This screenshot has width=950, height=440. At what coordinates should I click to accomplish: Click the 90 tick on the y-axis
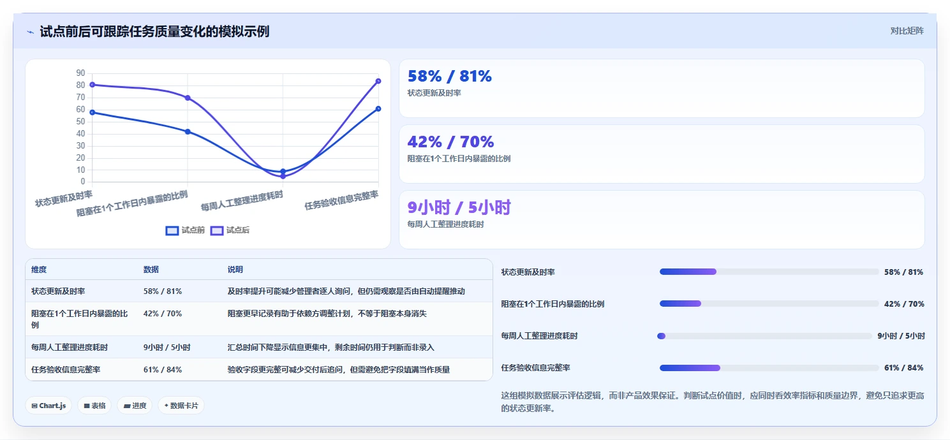pos(80,73)
